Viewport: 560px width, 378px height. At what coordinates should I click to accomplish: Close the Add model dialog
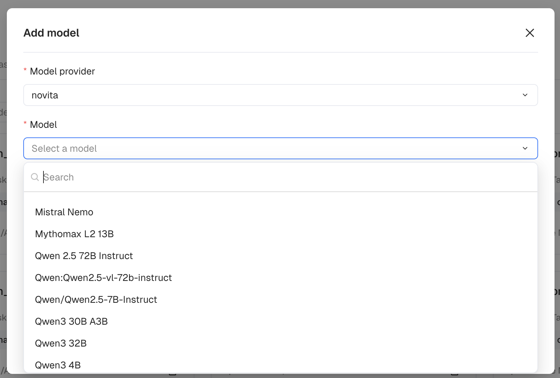click(x=530, y=33)
